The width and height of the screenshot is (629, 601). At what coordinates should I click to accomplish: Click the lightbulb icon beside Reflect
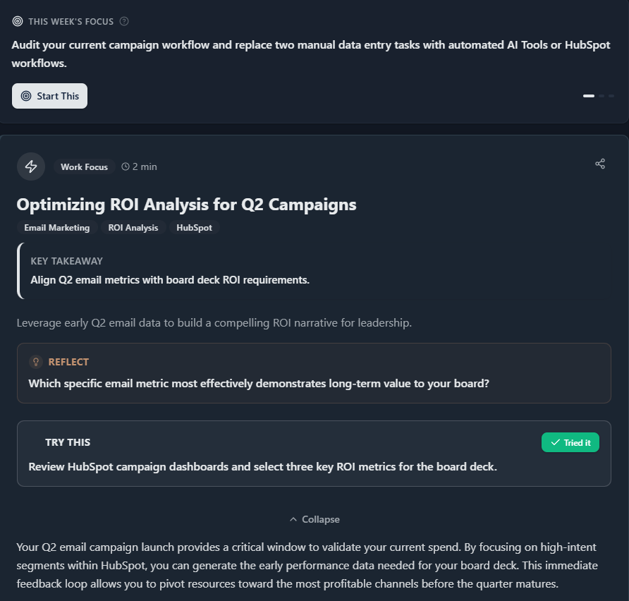36,362
